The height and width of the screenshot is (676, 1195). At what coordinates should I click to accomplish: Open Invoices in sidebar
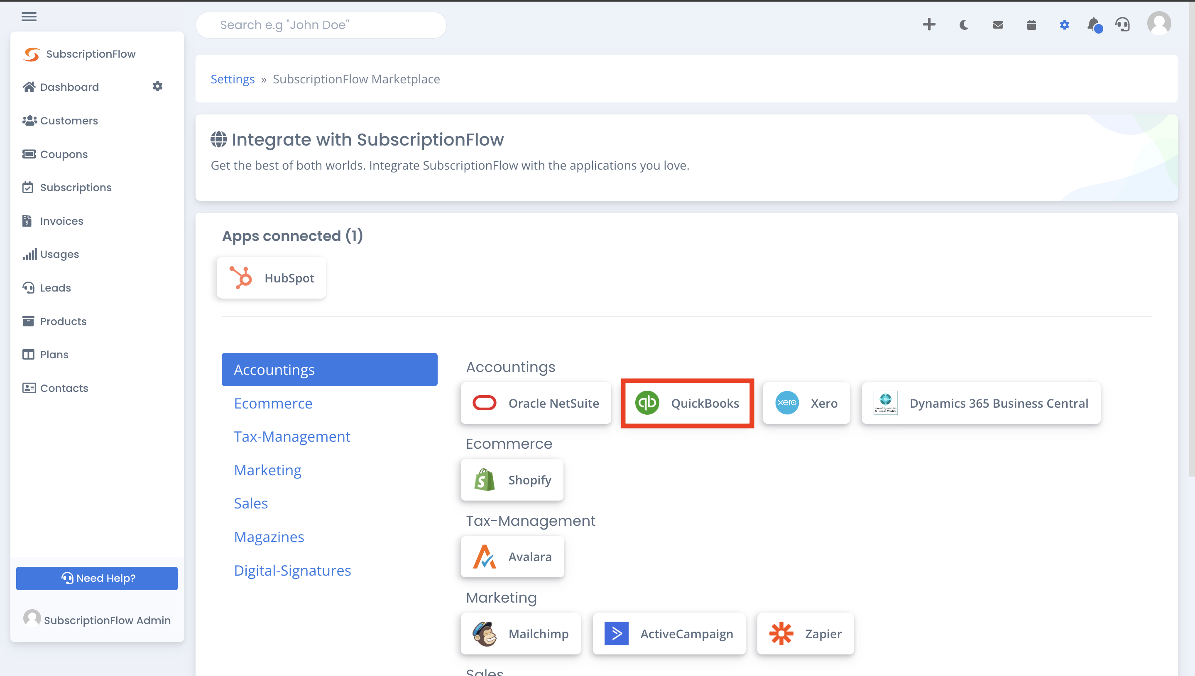click(x=53, y=221)
